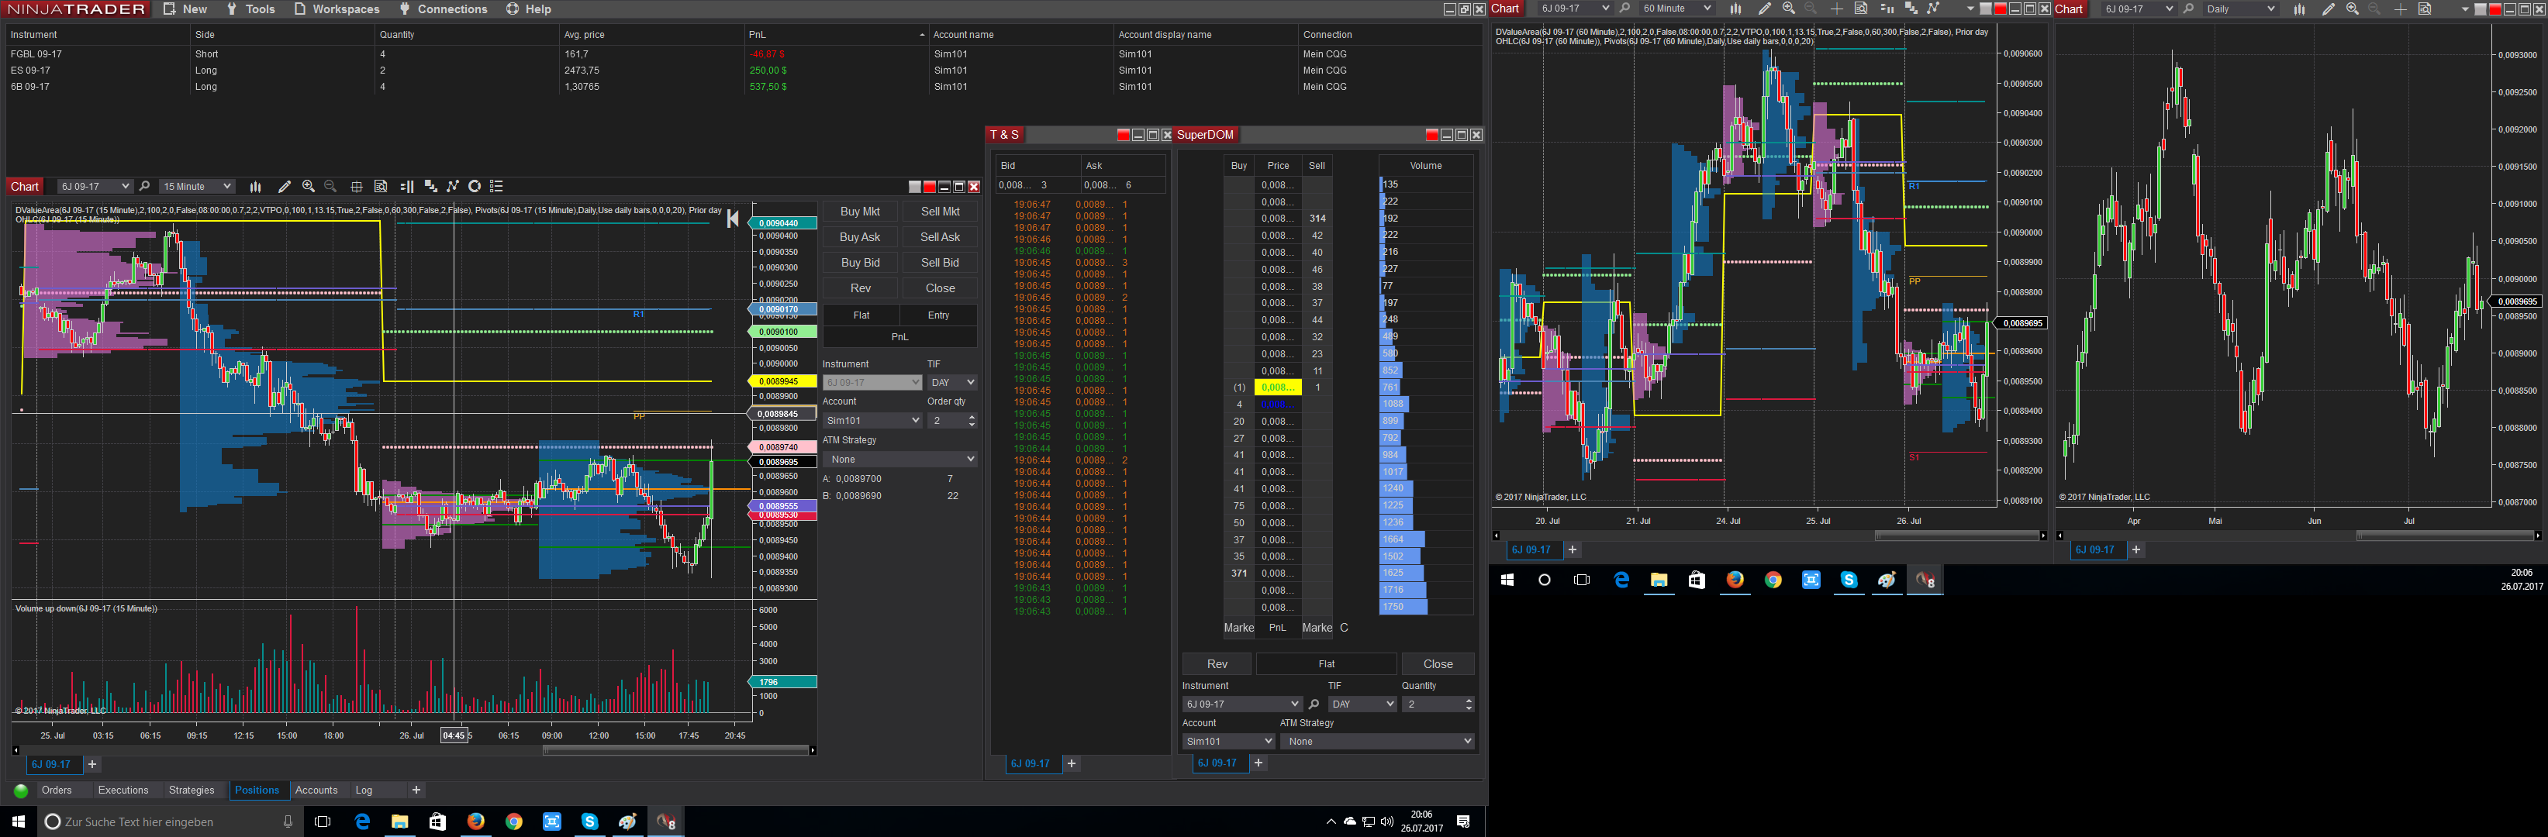Open the Tools menu

click(x=250, y=9)
